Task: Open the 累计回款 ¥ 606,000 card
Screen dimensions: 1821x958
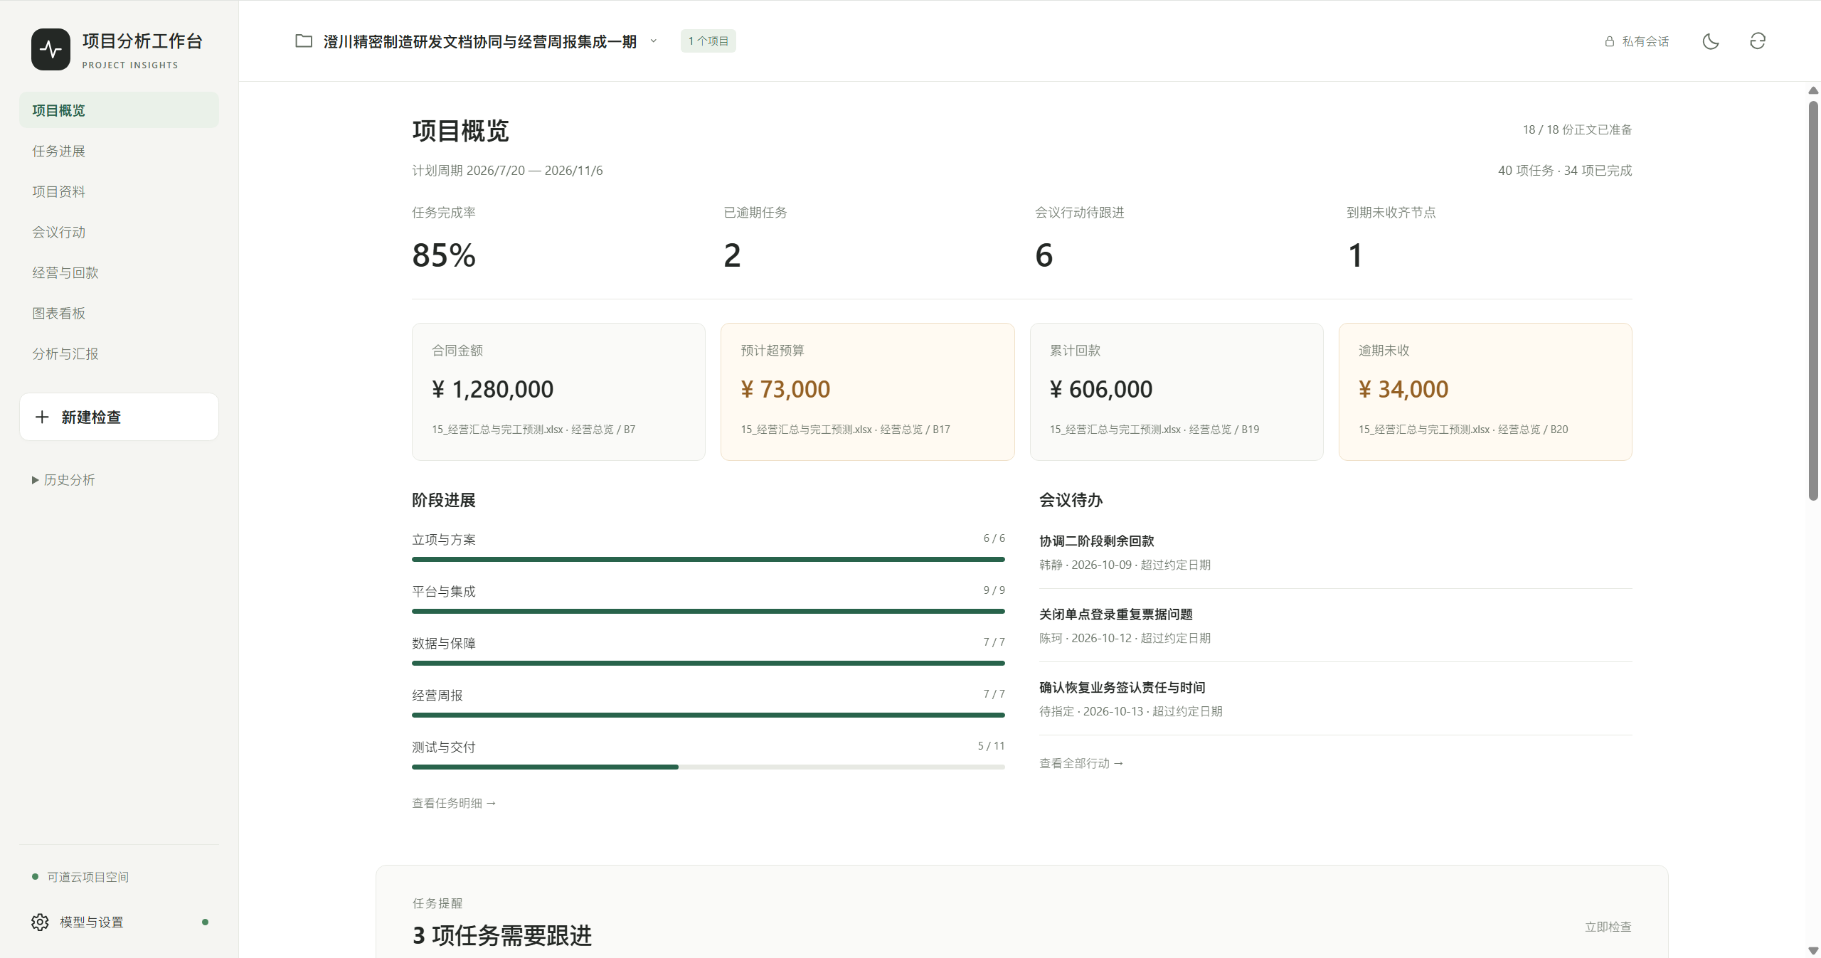Action: 1177,392
